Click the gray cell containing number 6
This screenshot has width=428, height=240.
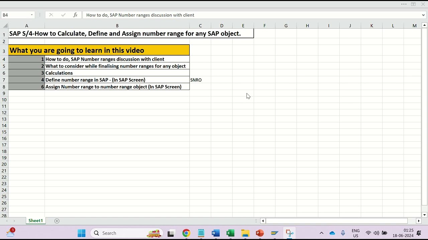click(26, 87)
